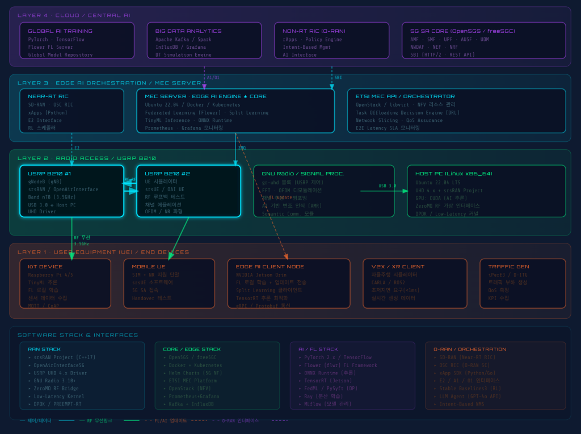
Task: Click the Traffic Gen box
Action: (x=523, y=283)
